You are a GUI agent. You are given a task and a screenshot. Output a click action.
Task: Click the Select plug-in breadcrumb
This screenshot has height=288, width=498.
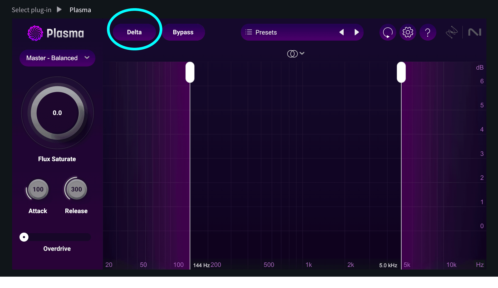(x=31, y=10)
